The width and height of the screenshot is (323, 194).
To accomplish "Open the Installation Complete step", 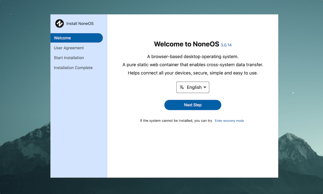I will [73, 68].
